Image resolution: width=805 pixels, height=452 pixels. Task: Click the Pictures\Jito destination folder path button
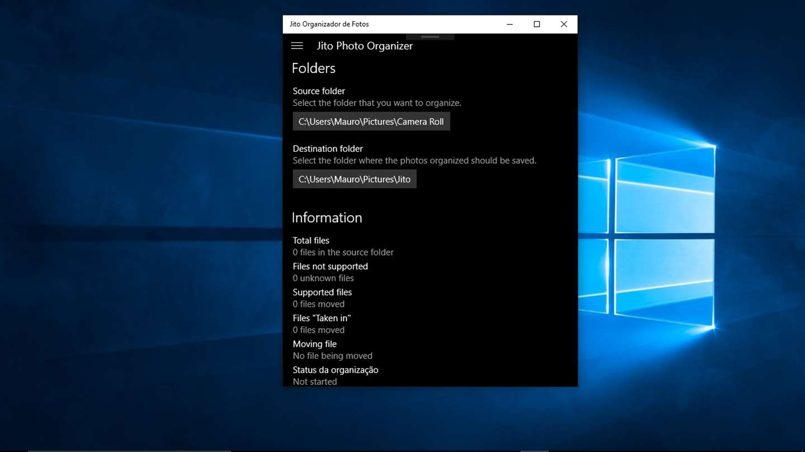point(354,179)
